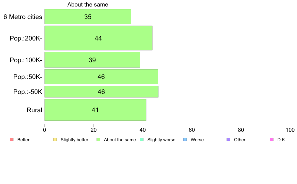This screenshot has height=184, width=297.
Task: Click the 6 Metro cities axis label
Action: (x=23, y=17)
